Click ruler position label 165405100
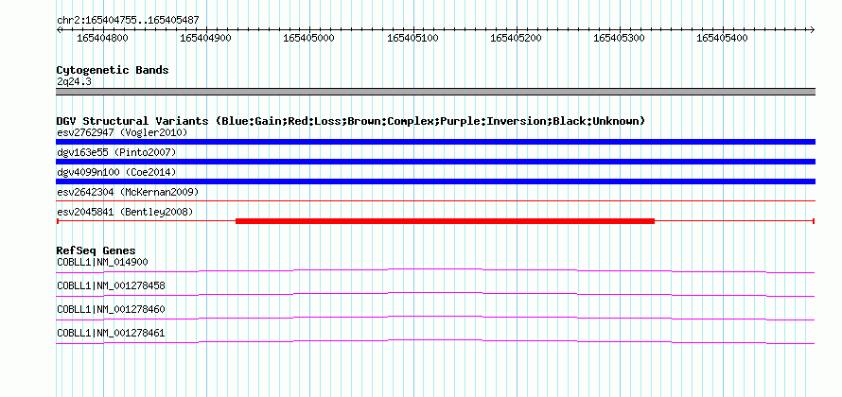The width and height of the screenshot is (842, 397). 412,38
